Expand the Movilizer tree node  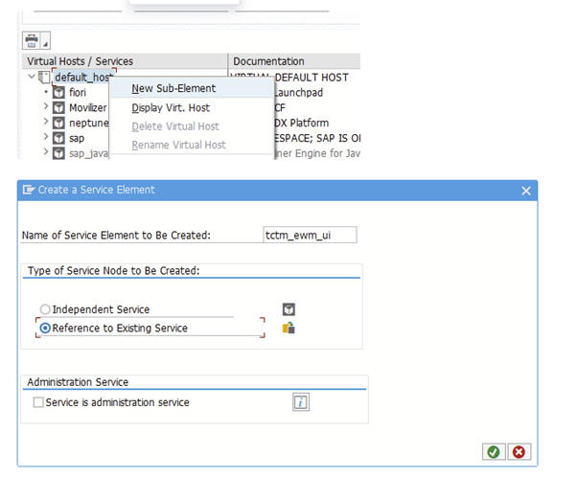coord(45,108)
